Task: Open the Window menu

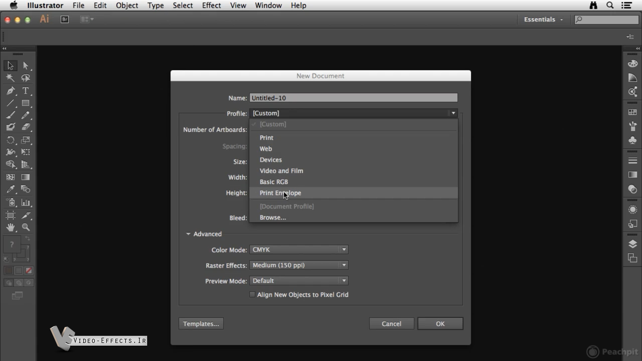Action: tap(268, 6)
